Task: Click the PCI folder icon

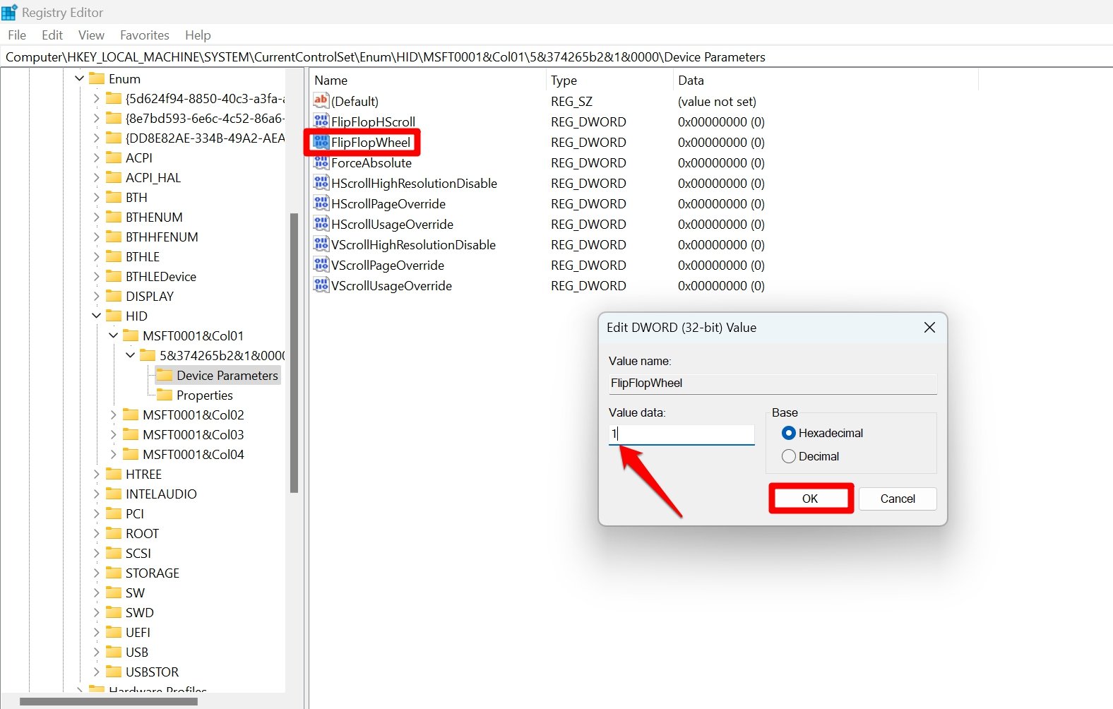Action: pyautogui.click(x=114, y=513)
